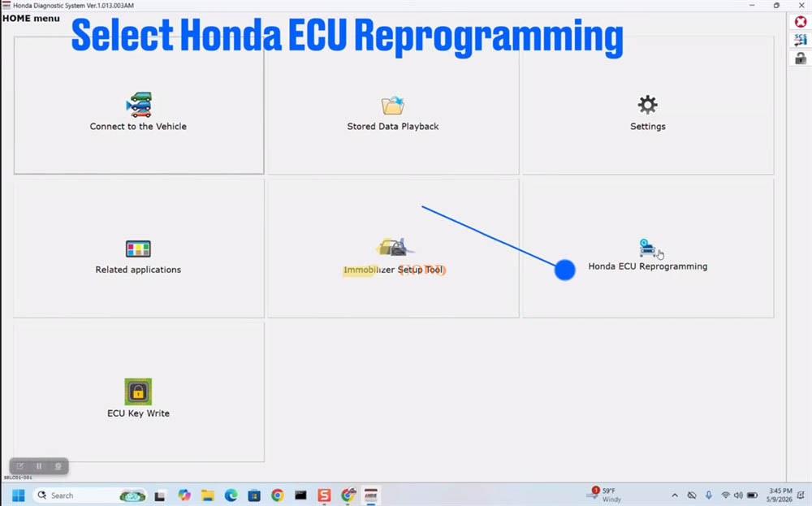
Task: Open the Settings gear tile
Action: (648, 105)
